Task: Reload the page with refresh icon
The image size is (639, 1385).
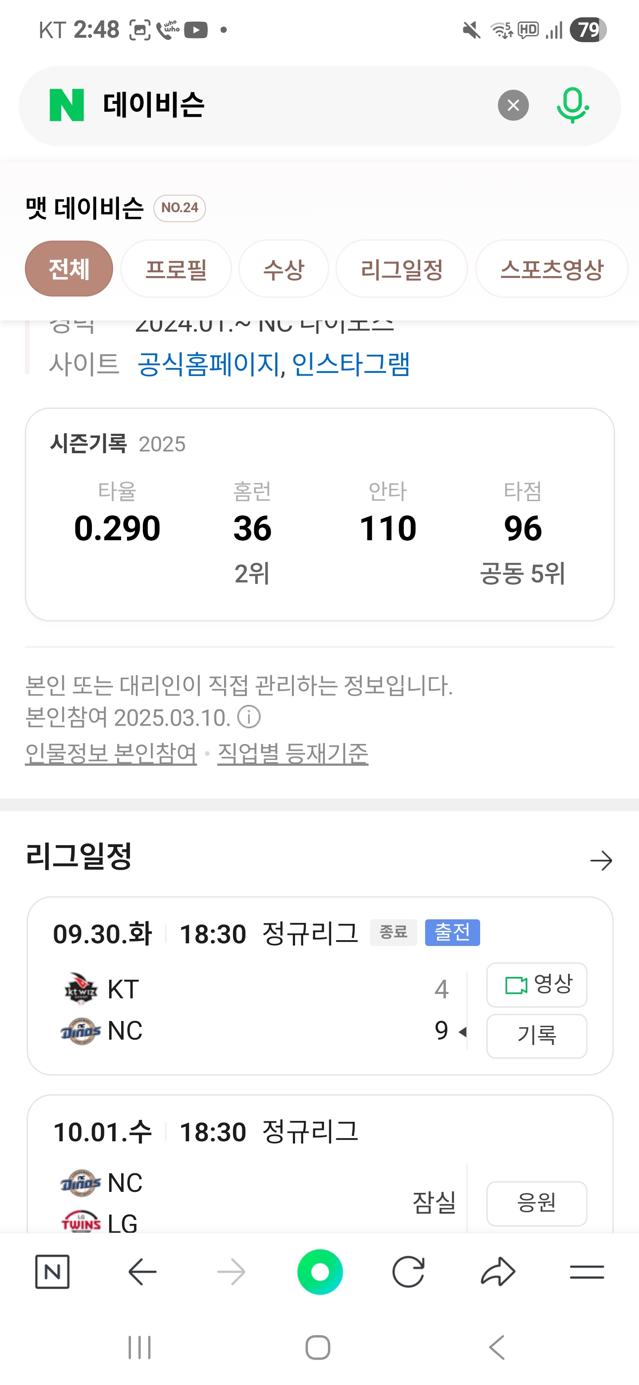Action: (408, 1272)
